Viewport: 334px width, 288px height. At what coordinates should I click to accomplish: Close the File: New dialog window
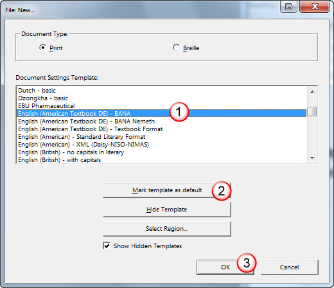pyautogui.click(x=314, y=6)
